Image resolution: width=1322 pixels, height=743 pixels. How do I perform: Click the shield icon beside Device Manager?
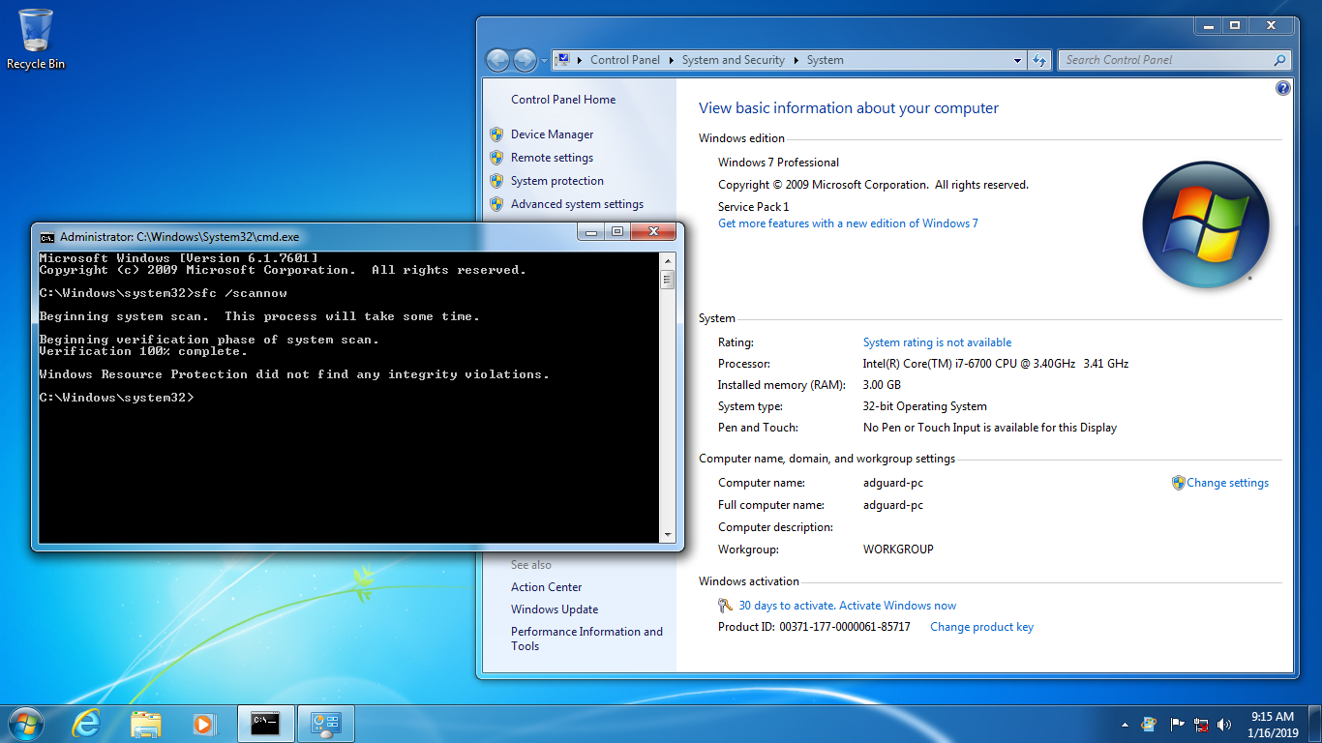click(x=496, y=134)
